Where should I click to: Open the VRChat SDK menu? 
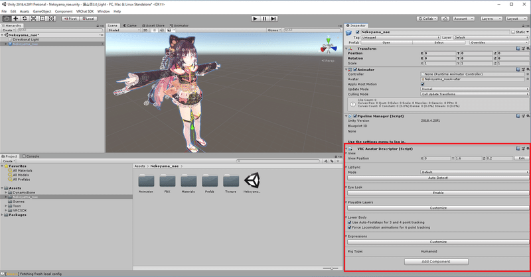(x=85, y=11)
